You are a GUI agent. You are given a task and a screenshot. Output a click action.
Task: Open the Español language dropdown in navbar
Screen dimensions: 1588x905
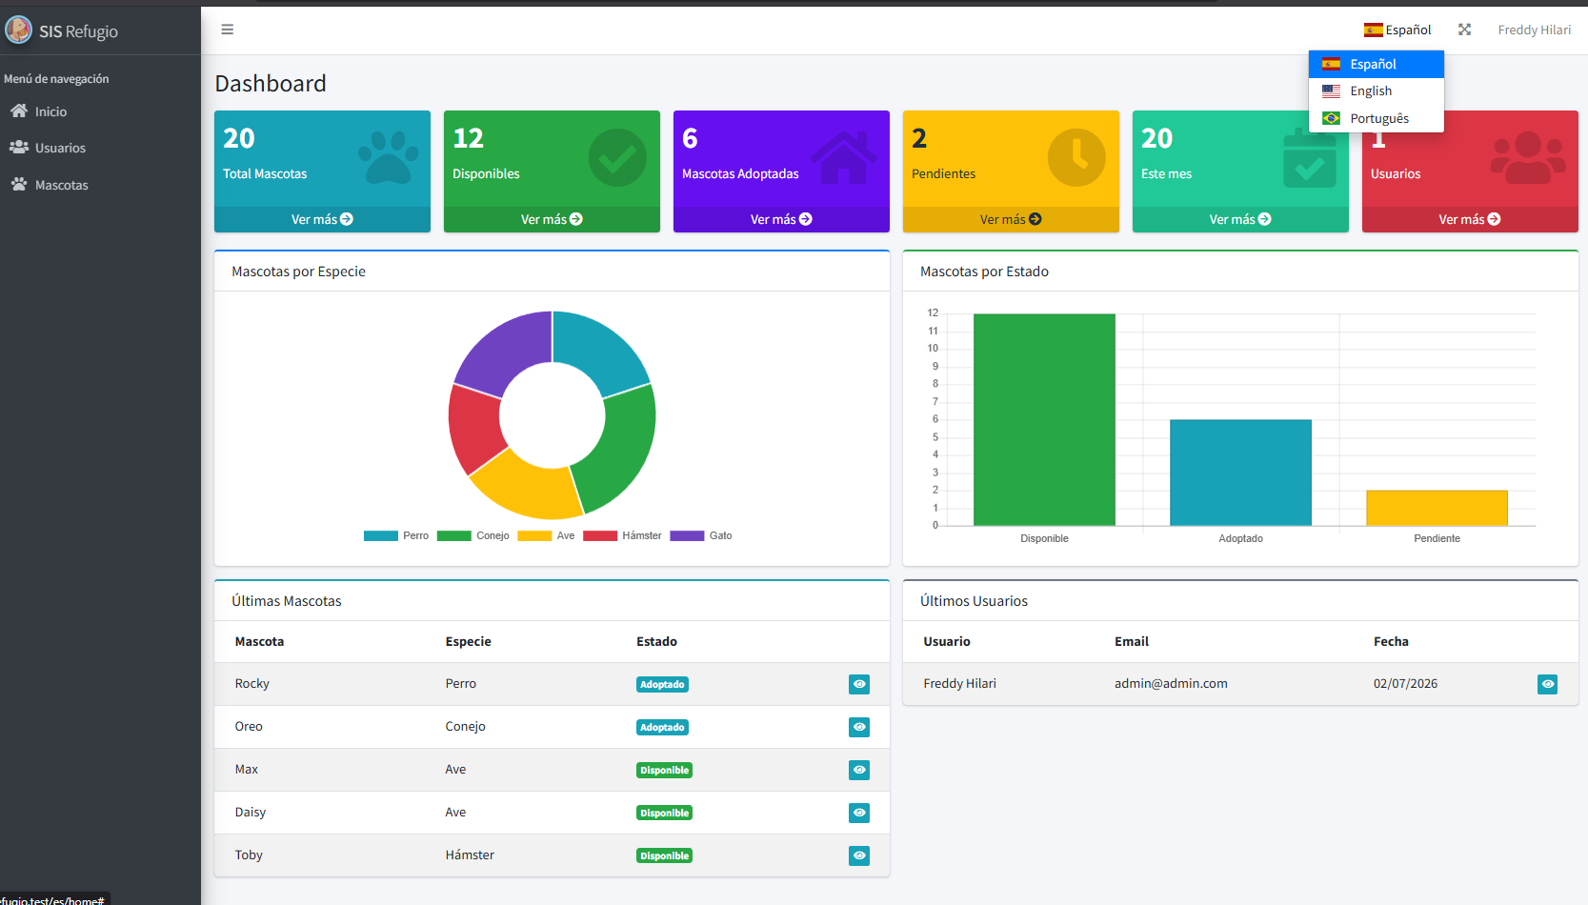pyautogui.click(x=1397, y=30)
